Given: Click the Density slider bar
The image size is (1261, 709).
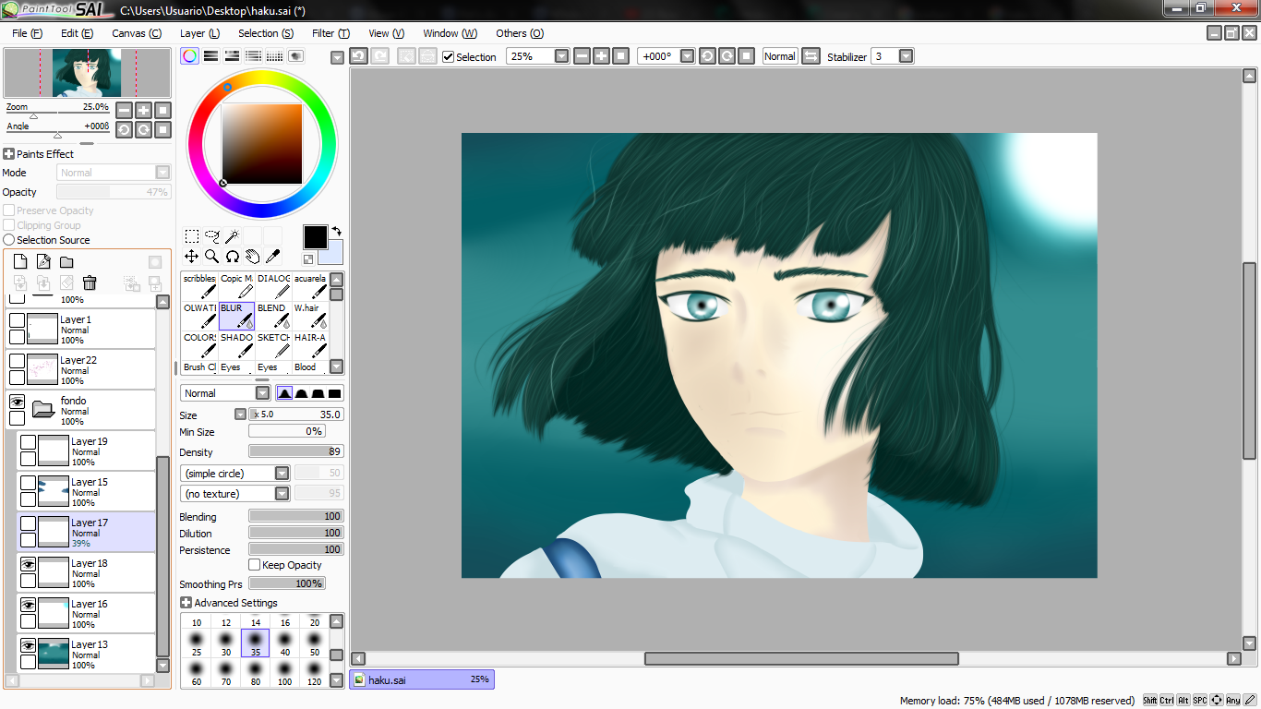Looking at the screenshot, I should click(x=296, y=451).
